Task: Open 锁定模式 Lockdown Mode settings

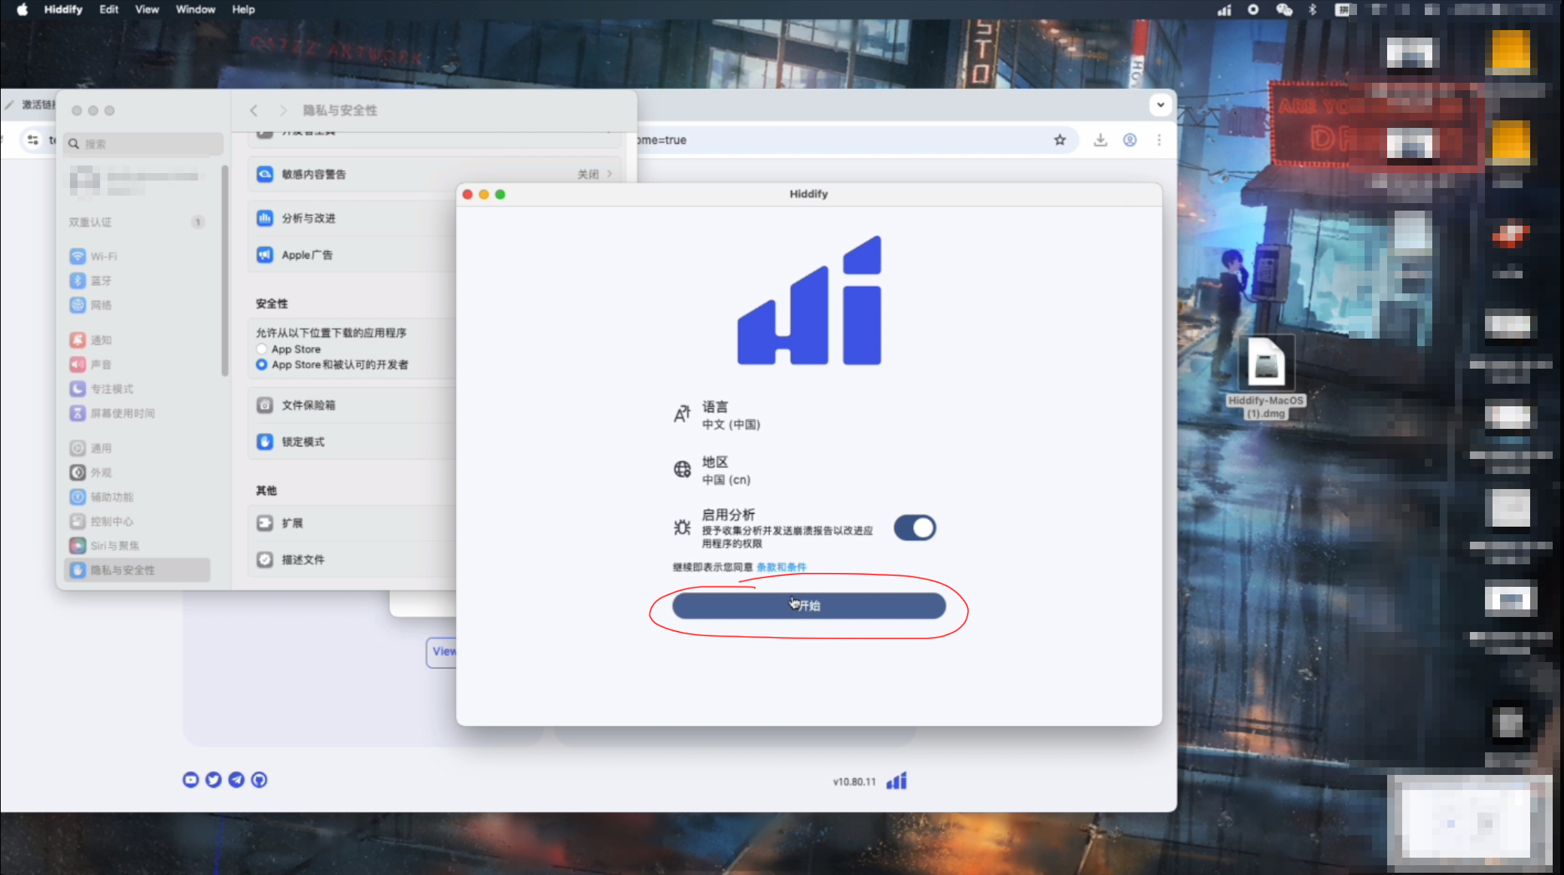Action: click(352, 442)
